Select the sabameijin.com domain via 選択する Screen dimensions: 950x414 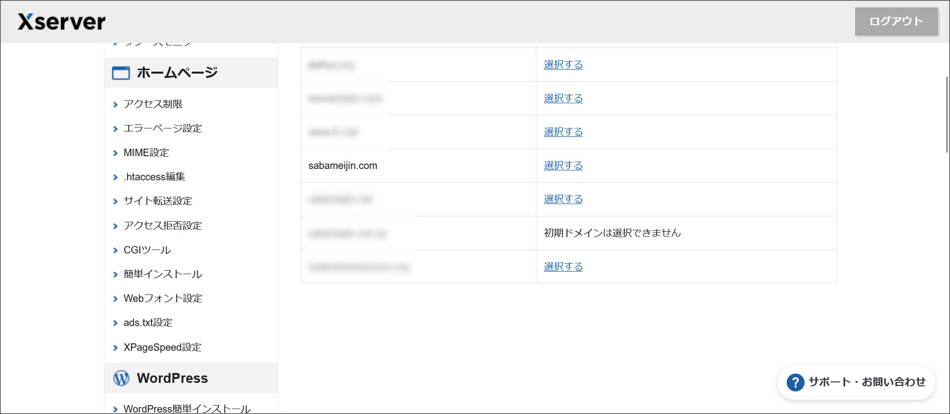coord(563,166)
